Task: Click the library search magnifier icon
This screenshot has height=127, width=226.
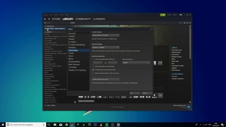Action: (45, 23)
